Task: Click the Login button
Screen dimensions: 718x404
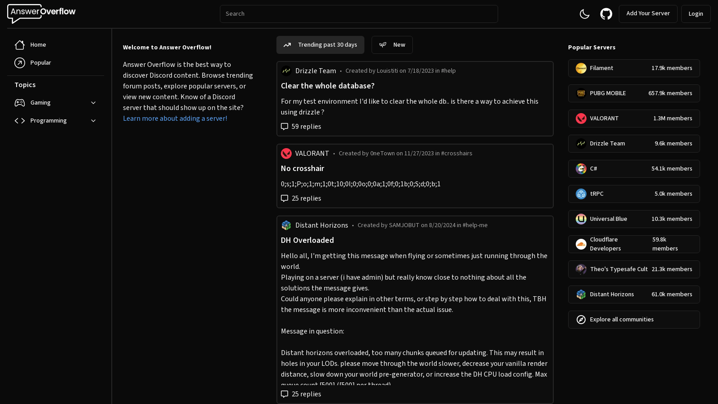Action: point(696,14)
